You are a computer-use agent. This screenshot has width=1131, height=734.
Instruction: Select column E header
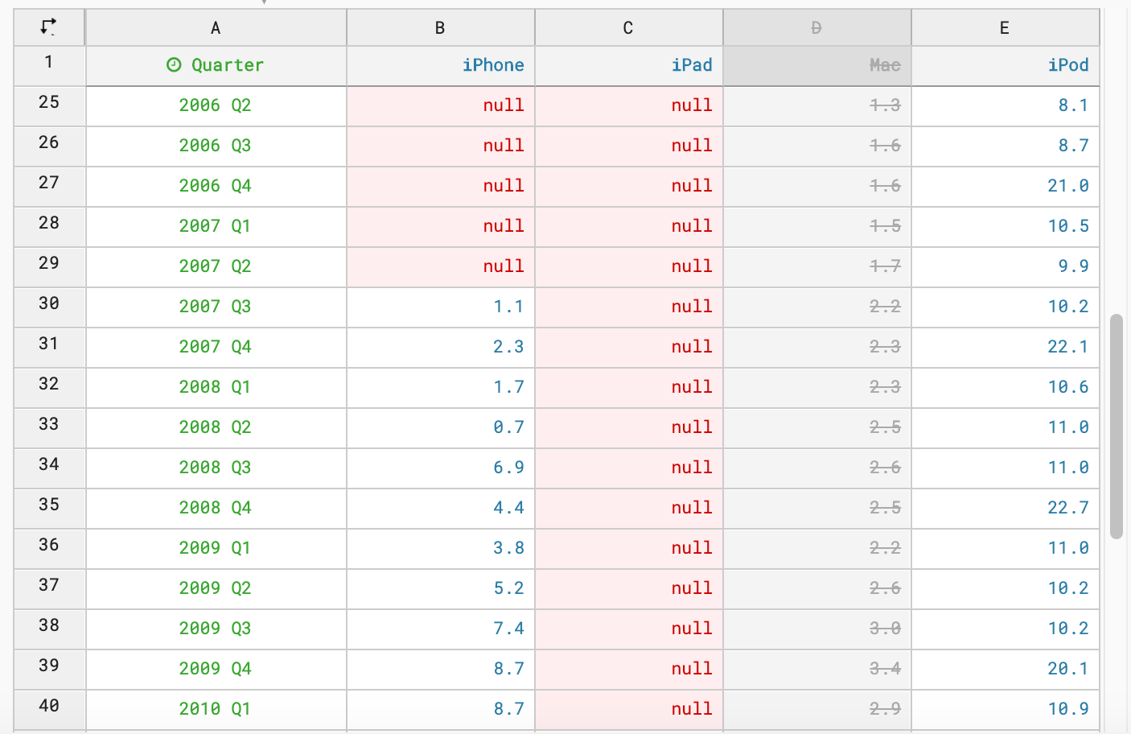(1005, 28)
